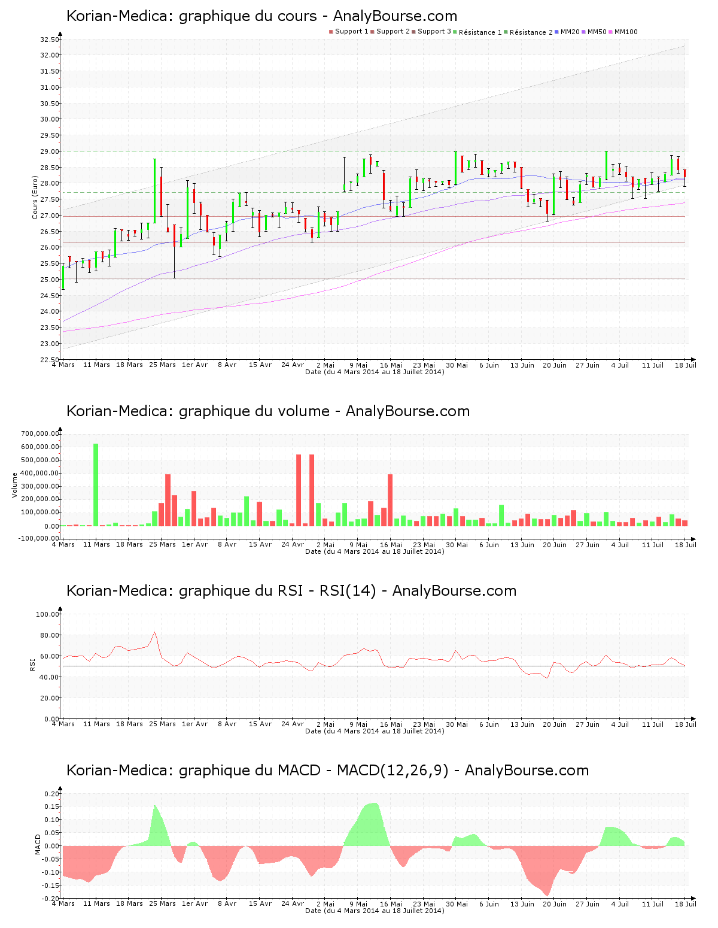Click '16 Mai' date on RSI chart axis
This screenshot has width=718, height=928.
click(x=391, y=724)
